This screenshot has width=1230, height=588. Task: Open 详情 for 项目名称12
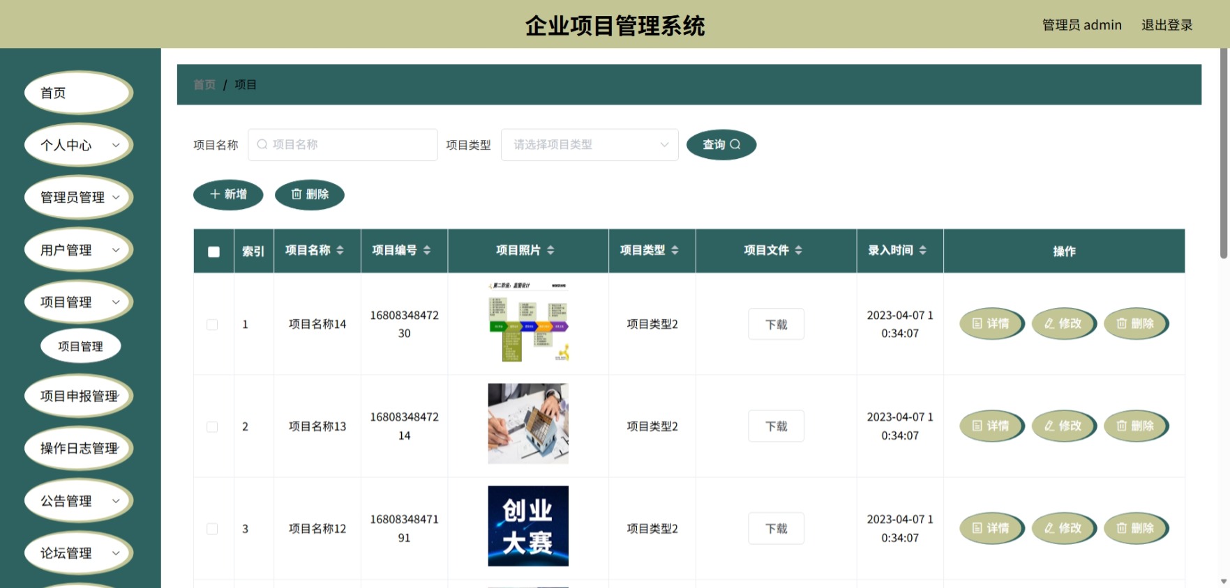(991, 529)
